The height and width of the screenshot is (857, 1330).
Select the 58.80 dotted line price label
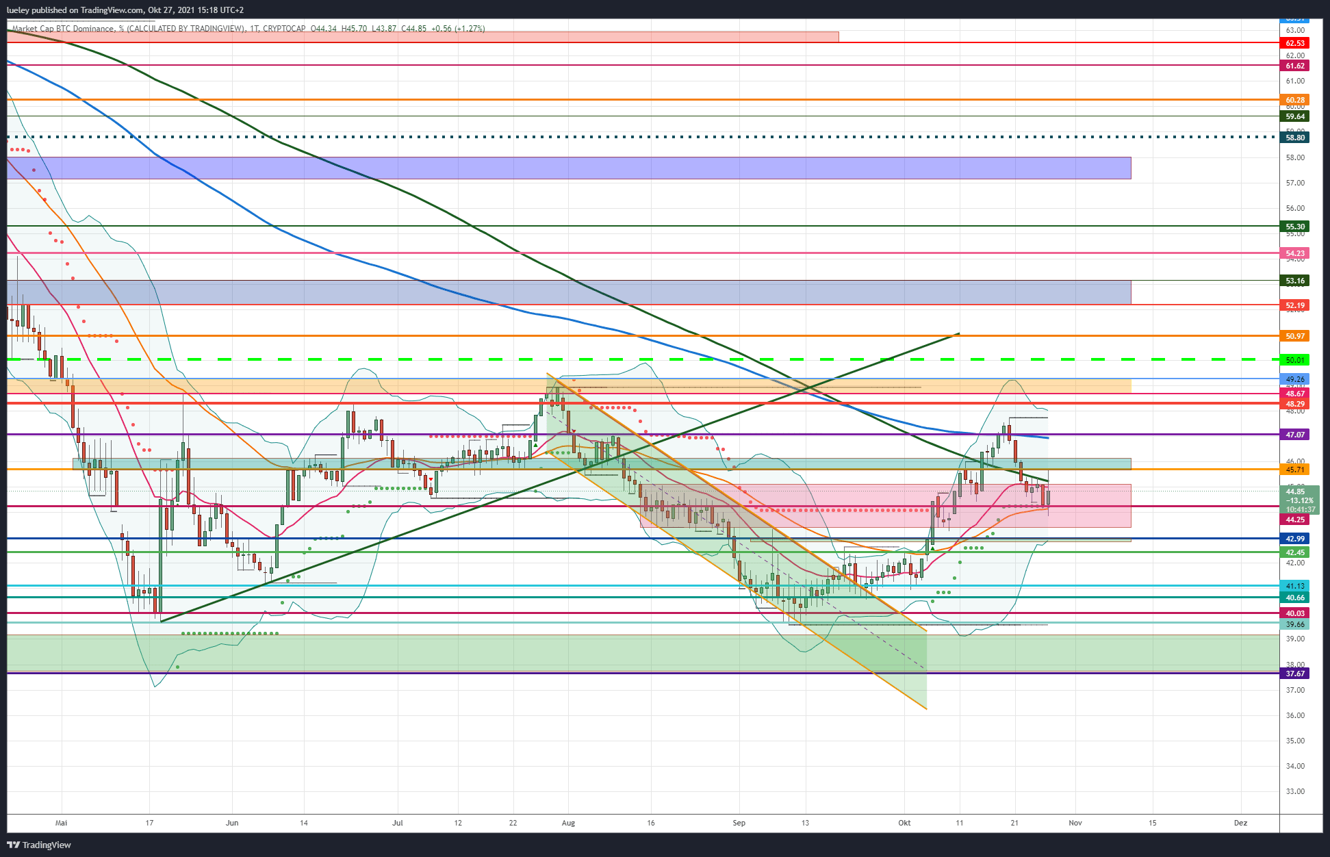[1294, 138]
